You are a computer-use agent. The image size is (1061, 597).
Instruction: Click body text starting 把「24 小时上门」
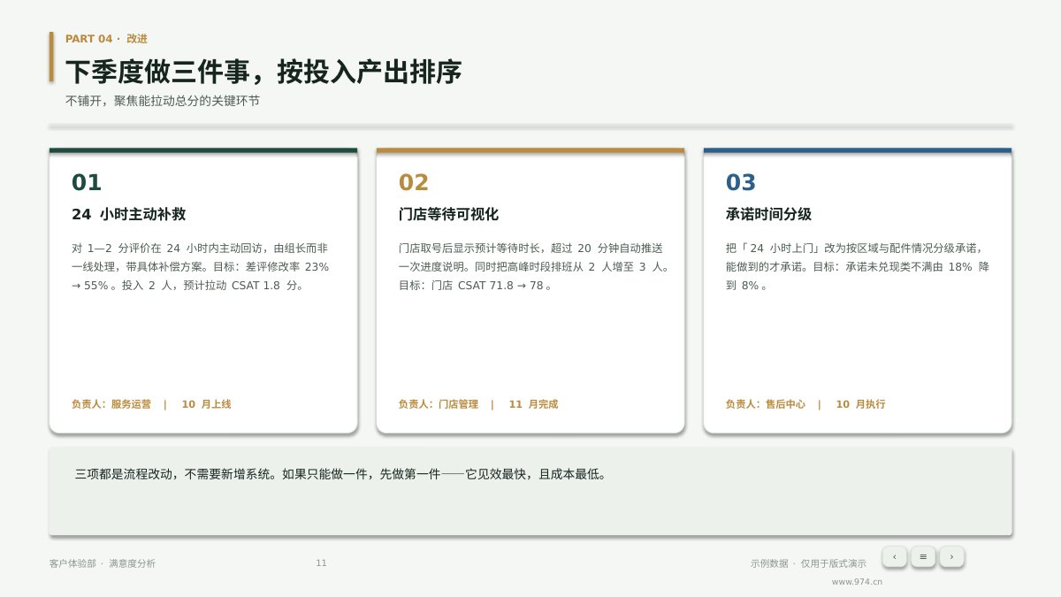click(858, 267)
